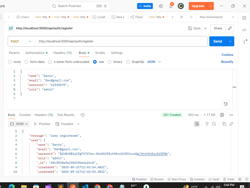
Task: Toggle layout grid icon in status bar
Action: coord(240,179)
